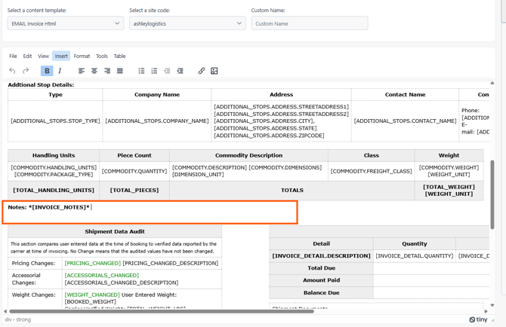Image resolution: width=506 pixels, height=327 pixels.
Task: Click Commodity Description column header
Action: 248,155
